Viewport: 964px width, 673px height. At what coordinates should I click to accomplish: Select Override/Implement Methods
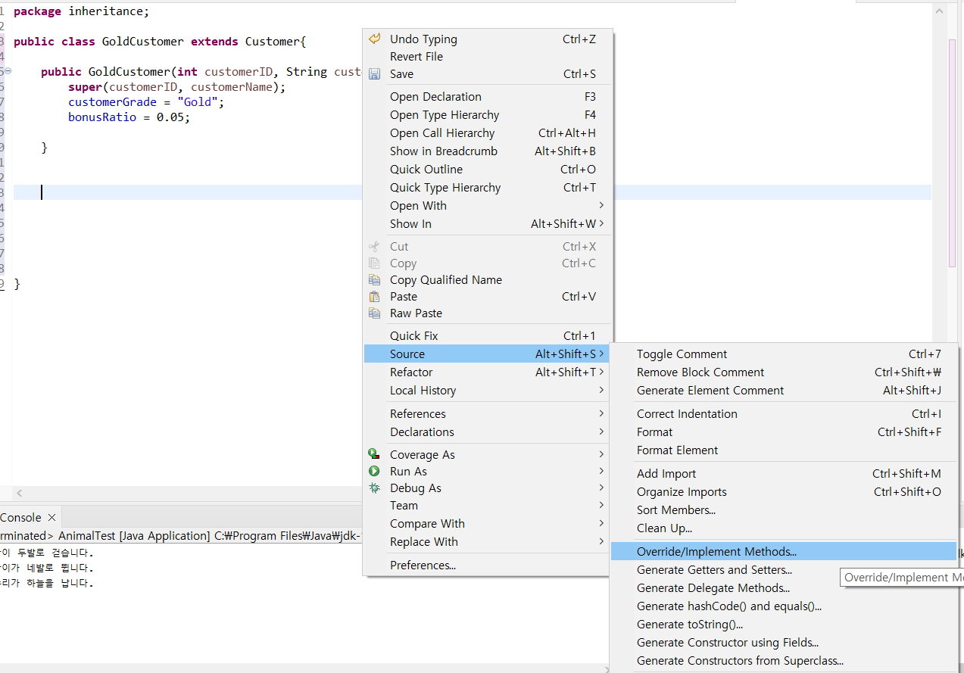coord(784,552)
